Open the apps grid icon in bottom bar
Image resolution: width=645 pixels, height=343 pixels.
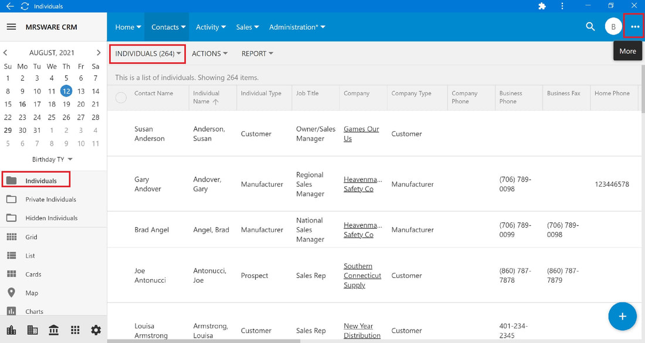[x=75, y=330]
